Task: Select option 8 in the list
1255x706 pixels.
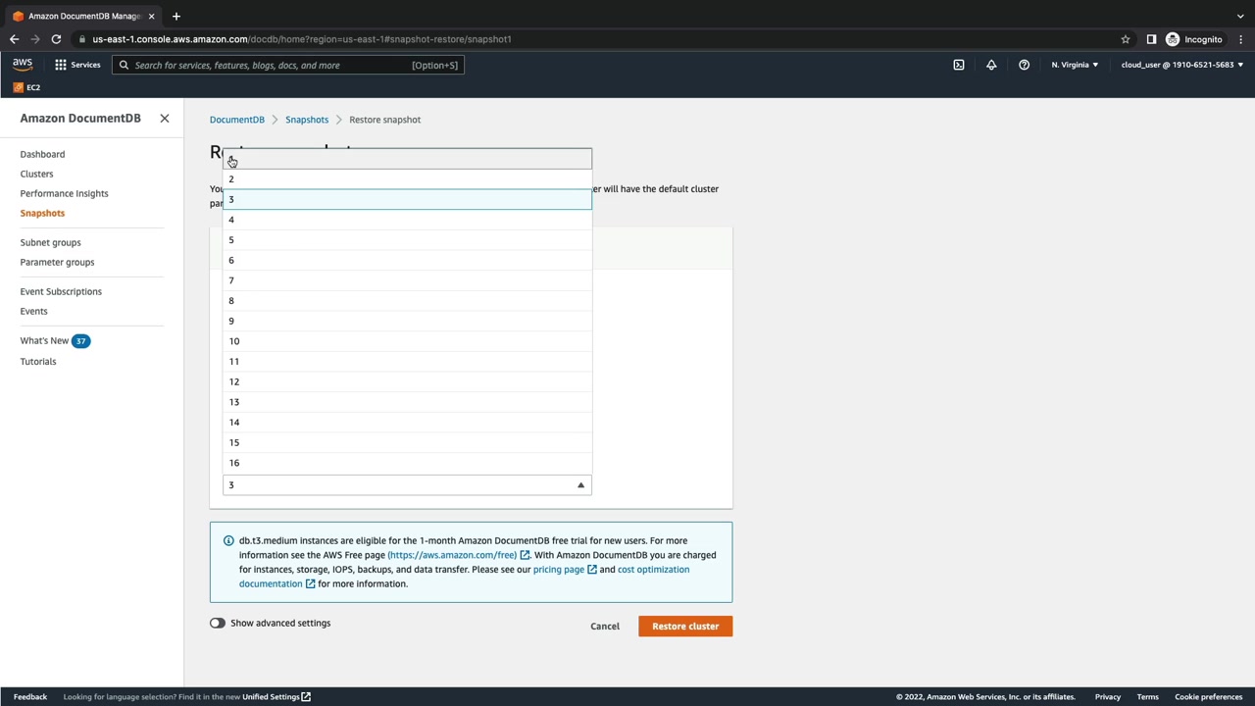Action: click(x=407, y=301)
